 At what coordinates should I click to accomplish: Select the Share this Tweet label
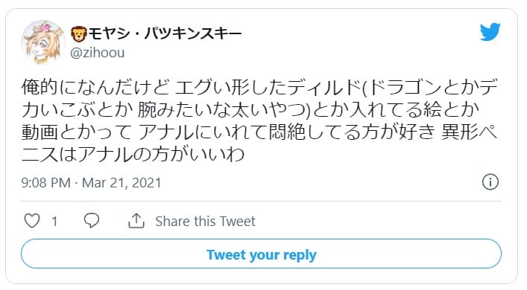point(205,222)
